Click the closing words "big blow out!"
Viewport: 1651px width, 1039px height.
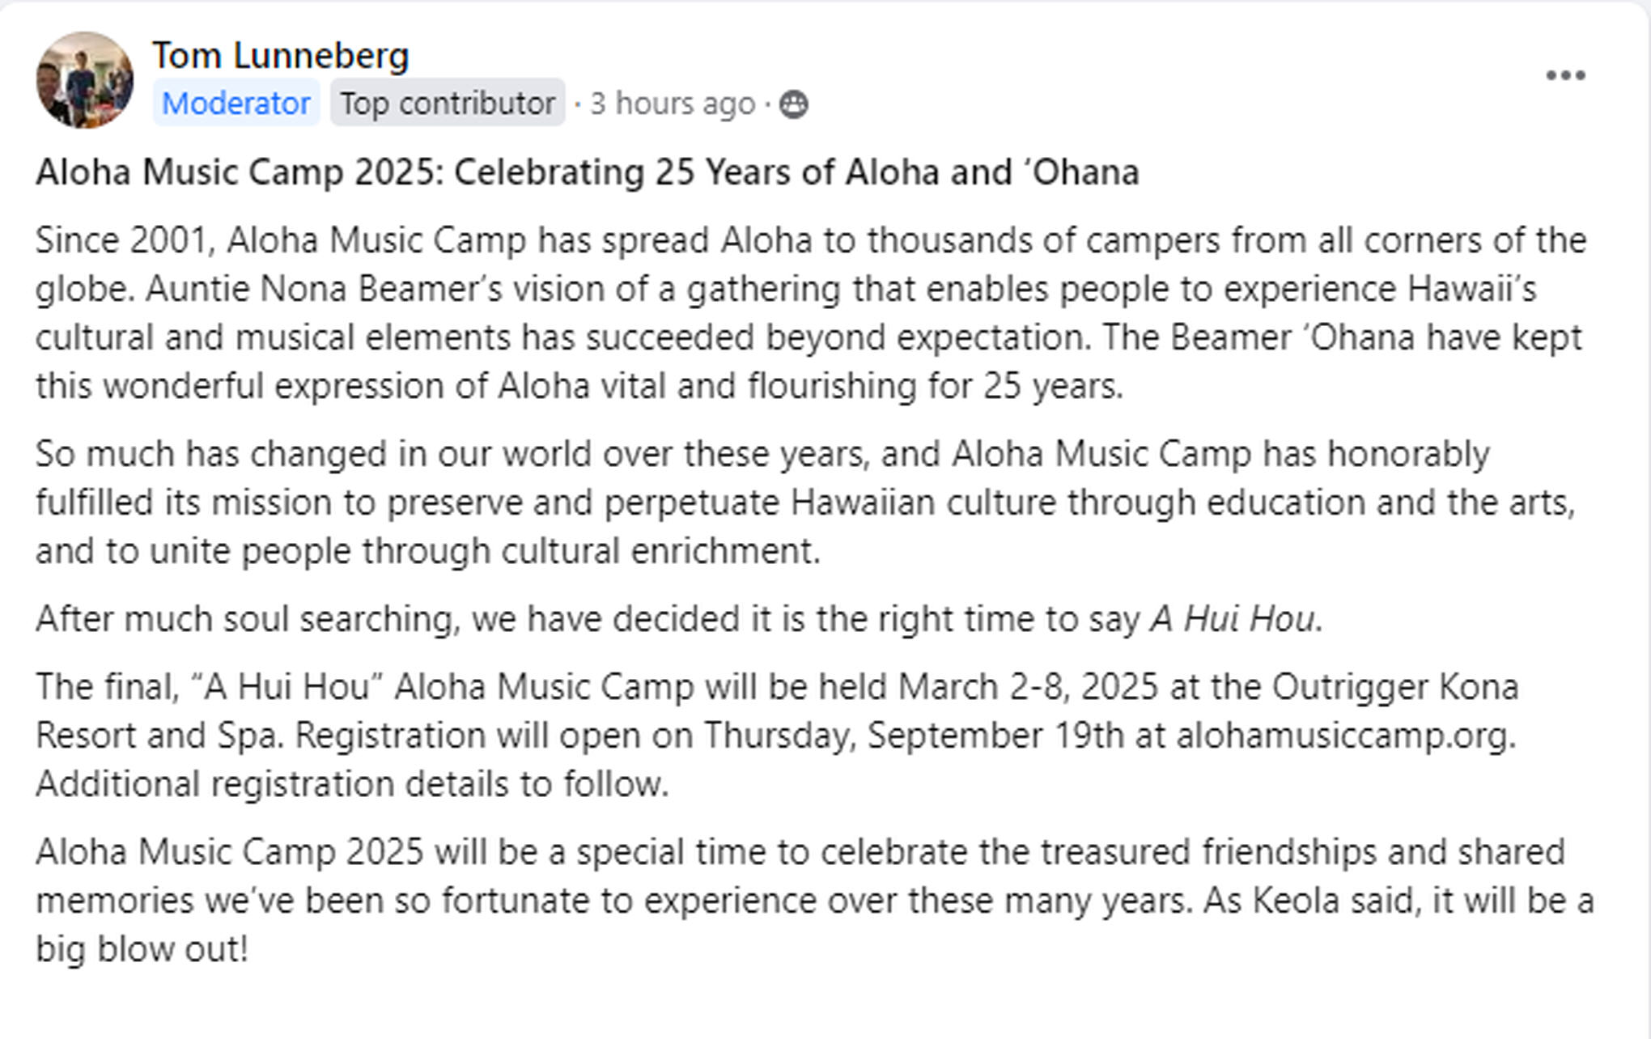pyautogui.click(x=142, y=949)
